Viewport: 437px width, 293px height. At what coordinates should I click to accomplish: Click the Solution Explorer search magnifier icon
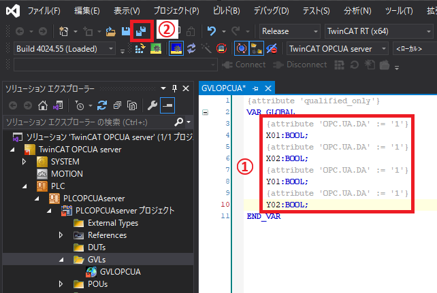(178, 122)
